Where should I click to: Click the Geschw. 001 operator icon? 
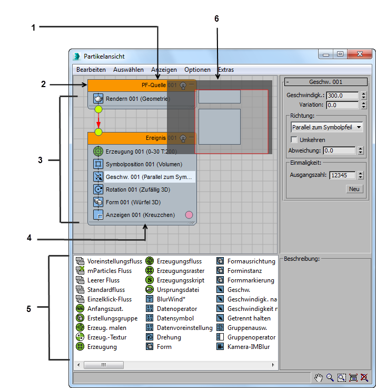tap(98, 177)
